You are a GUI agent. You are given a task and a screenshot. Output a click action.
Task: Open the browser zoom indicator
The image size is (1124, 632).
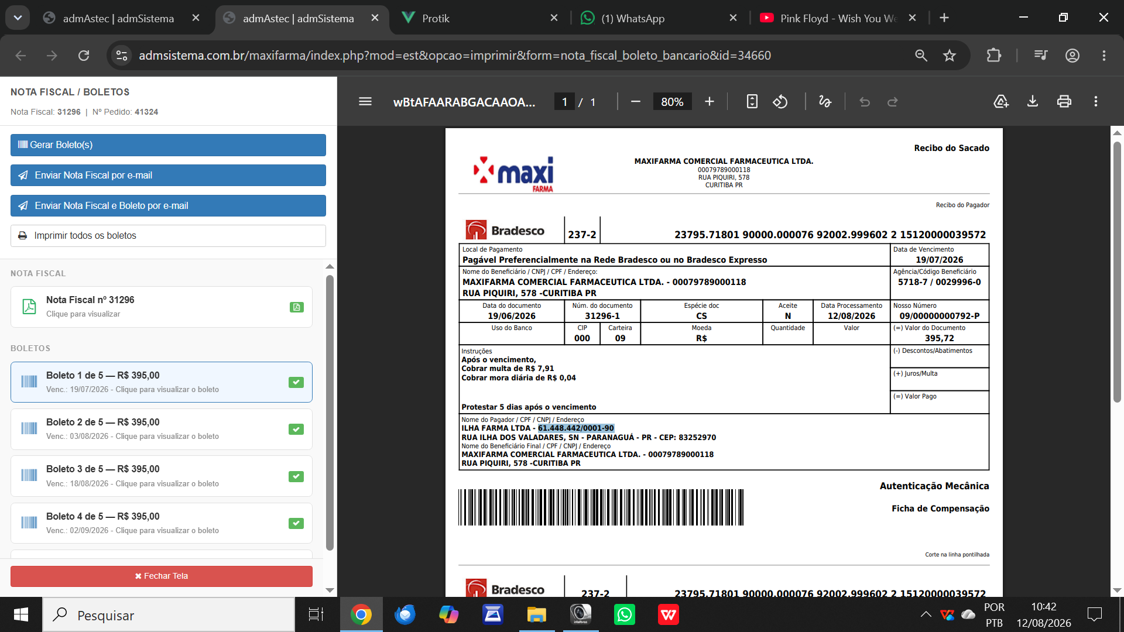tap(921, 56)
